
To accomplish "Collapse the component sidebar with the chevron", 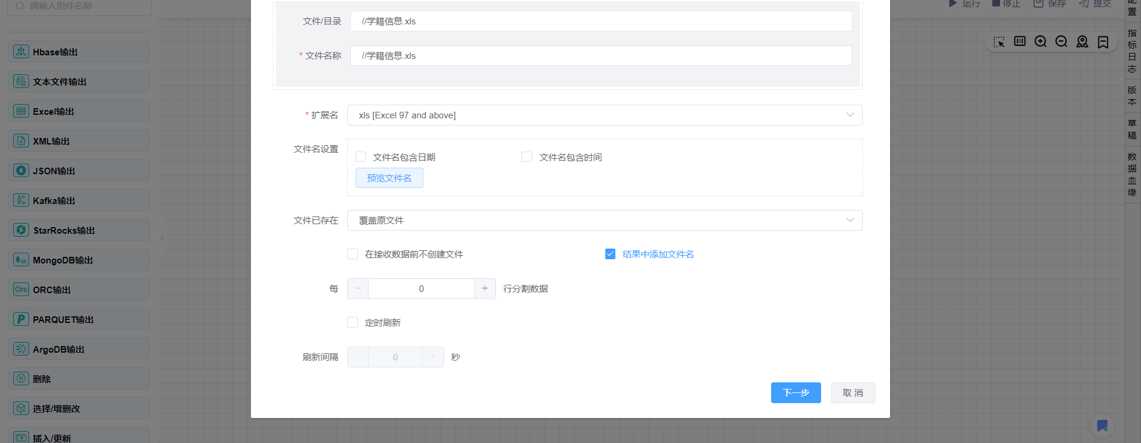I will pos(162,237).
